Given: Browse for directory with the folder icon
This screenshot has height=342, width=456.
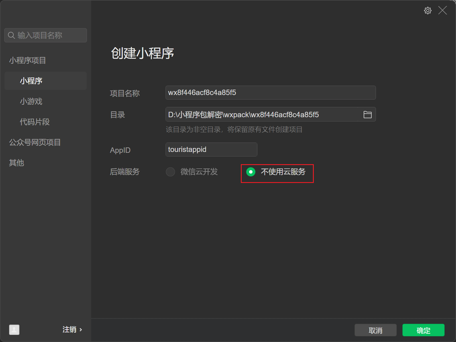Looking at the screenshot, I should [x=367, y=115].
